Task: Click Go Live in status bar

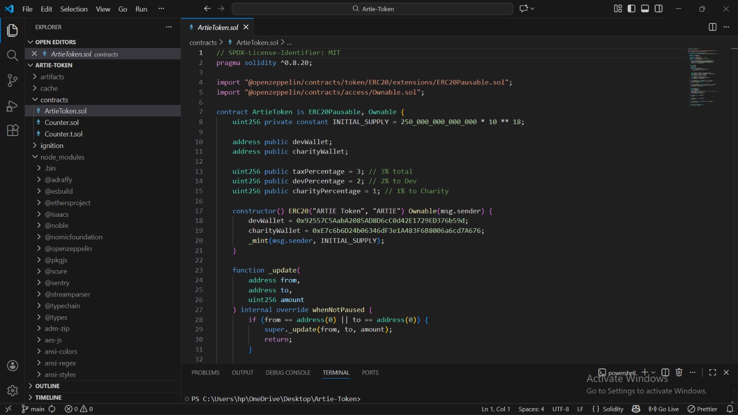Action: [x=664, y=409]
